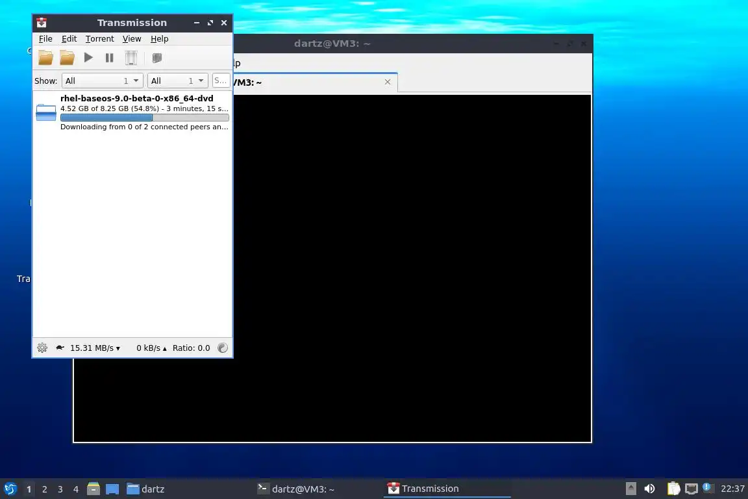Open the file manager taskbar launcher icon
Image resolution: width=748 pixels, height=499 pixels.
point(93,489)
